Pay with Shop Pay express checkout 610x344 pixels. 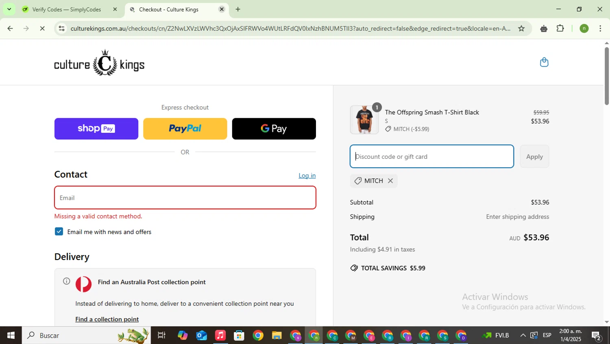tap(96, 129)
